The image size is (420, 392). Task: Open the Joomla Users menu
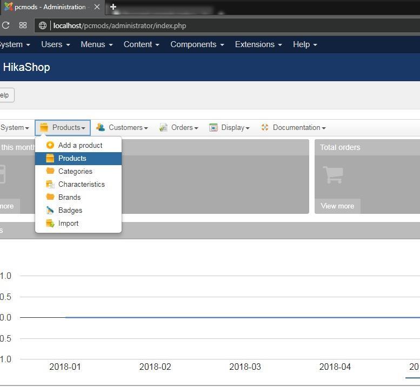click(56, 44)
